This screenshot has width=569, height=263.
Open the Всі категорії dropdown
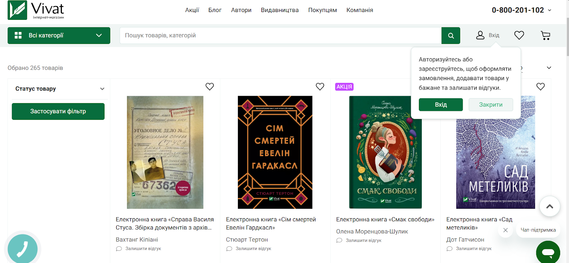[59, 35]
